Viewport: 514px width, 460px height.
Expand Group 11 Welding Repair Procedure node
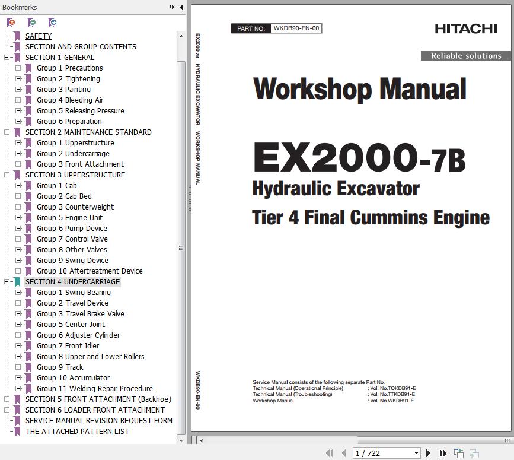click(18, 388)
